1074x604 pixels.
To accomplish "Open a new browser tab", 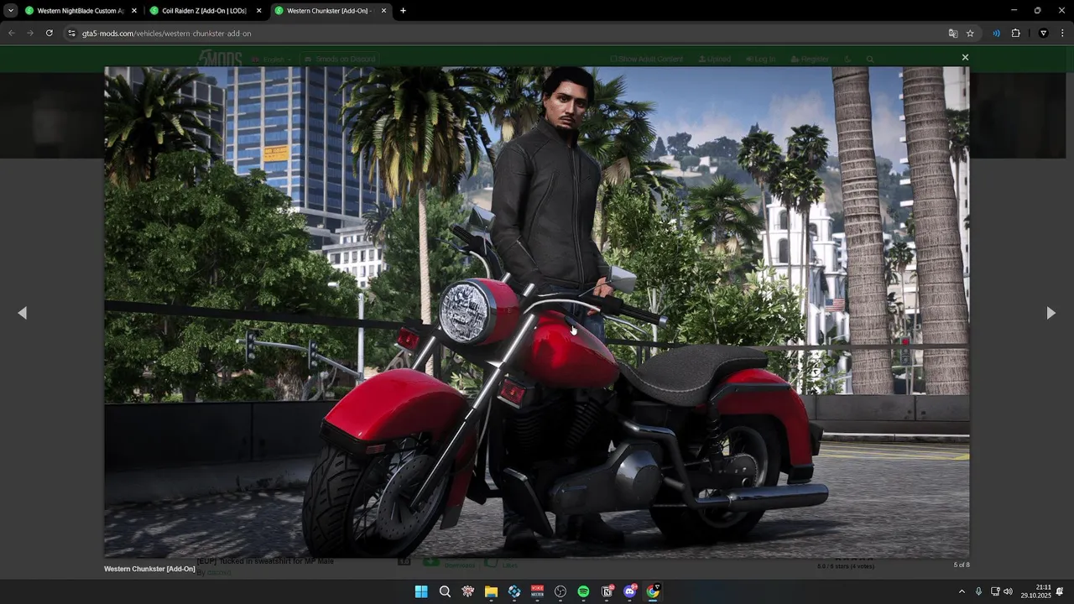I will pyautogui.click(x=404, y=11).
